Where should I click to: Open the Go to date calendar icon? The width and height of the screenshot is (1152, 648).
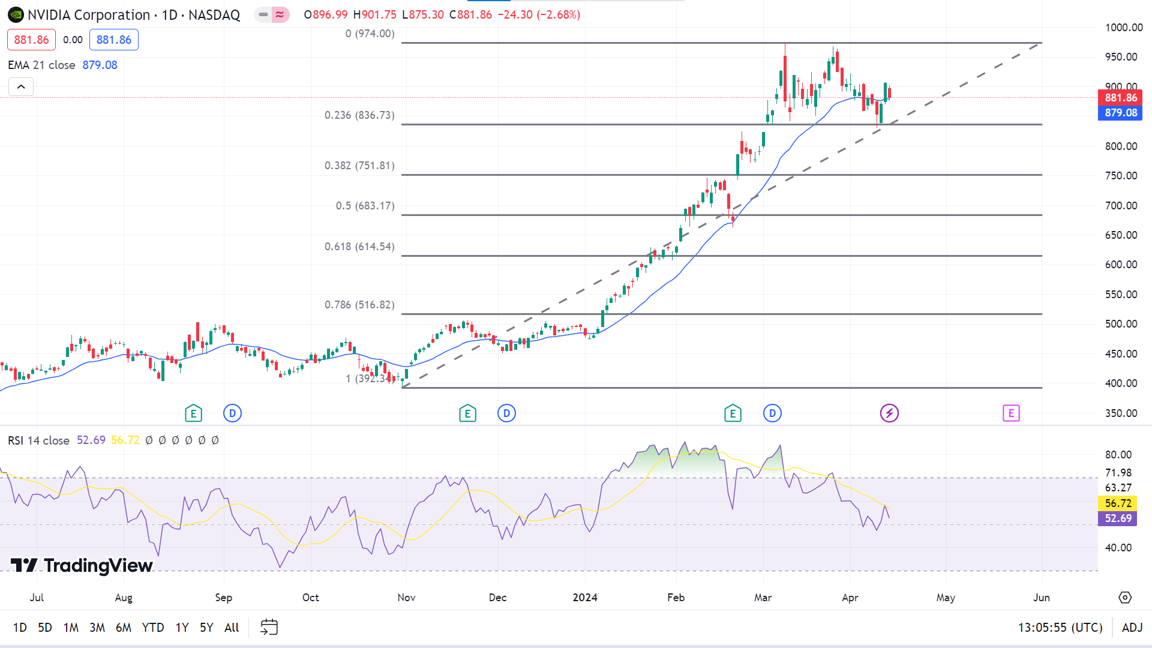pyautogui.click(x=269, y=628)
